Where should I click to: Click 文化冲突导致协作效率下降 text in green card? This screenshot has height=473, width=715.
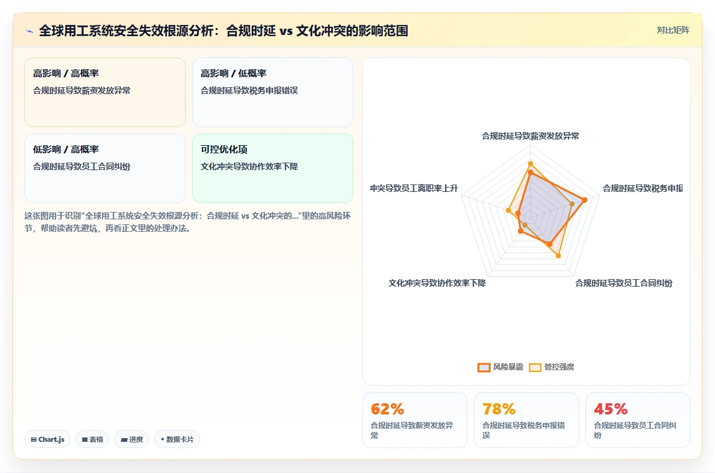[249, 167]
